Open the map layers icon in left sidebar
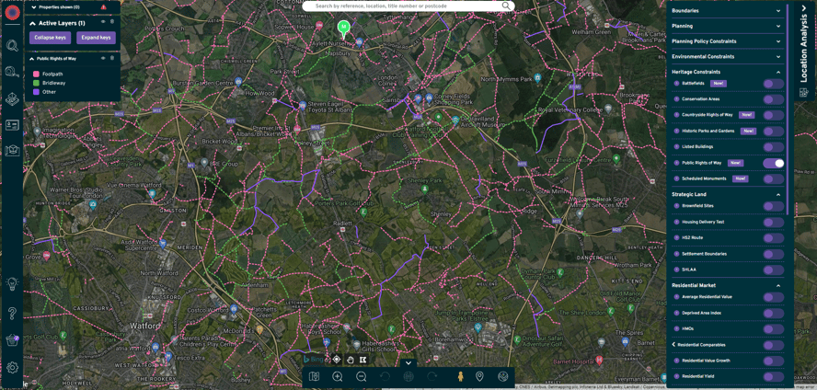The width and height of the screenshot is (817, 390). (x=12, y=98)
